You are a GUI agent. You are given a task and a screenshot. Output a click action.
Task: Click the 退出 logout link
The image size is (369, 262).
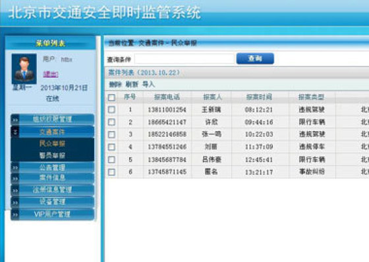click(x=51, y=74)
